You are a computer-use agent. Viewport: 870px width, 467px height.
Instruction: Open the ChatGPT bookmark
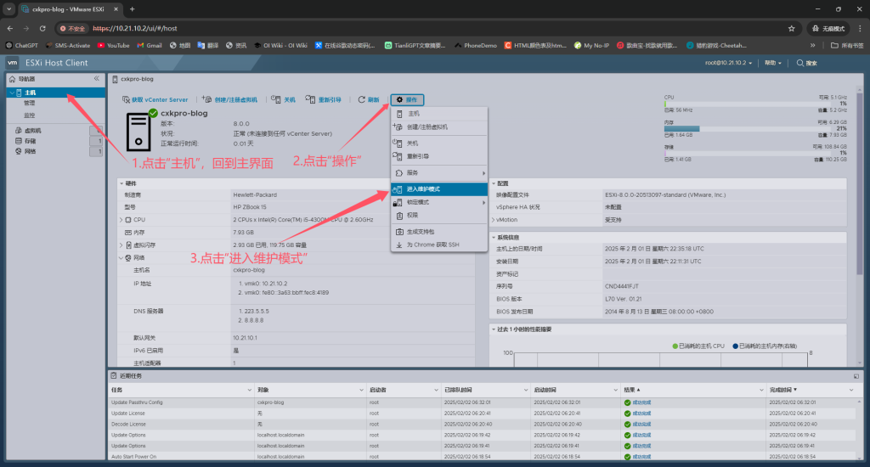pyautogui.click(x=21, y=46)
